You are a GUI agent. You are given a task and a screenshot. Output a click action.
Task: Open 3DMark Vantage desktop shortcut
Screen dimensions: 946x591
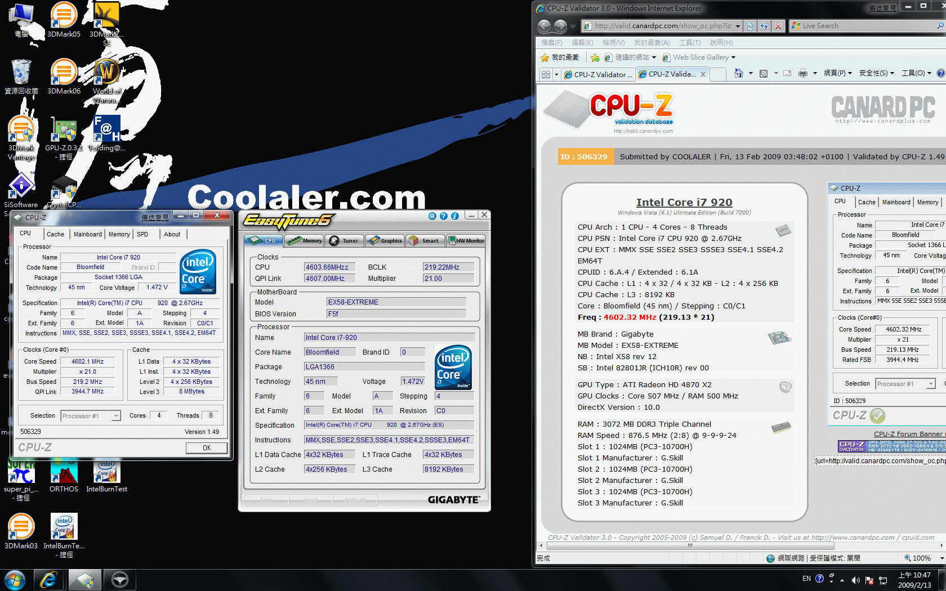21,138
